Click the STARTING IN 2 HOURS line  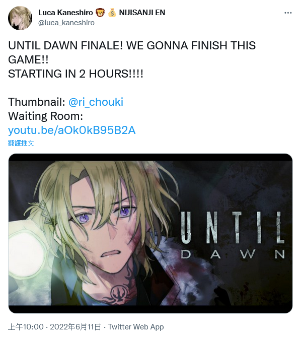point(76,74)
